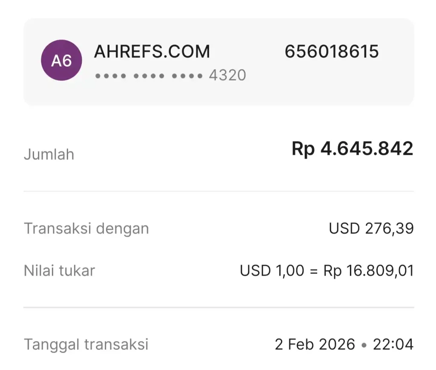Tap the masked card dots before 4320
Image resolution: width=436 pixels, height=370 pixels.
[x=149, y=76]
